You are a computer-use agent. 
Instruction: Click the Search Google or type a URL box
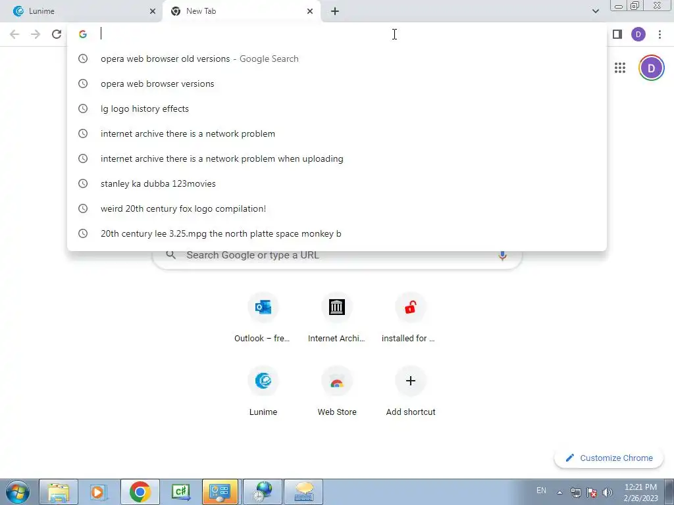coord(336,255)
